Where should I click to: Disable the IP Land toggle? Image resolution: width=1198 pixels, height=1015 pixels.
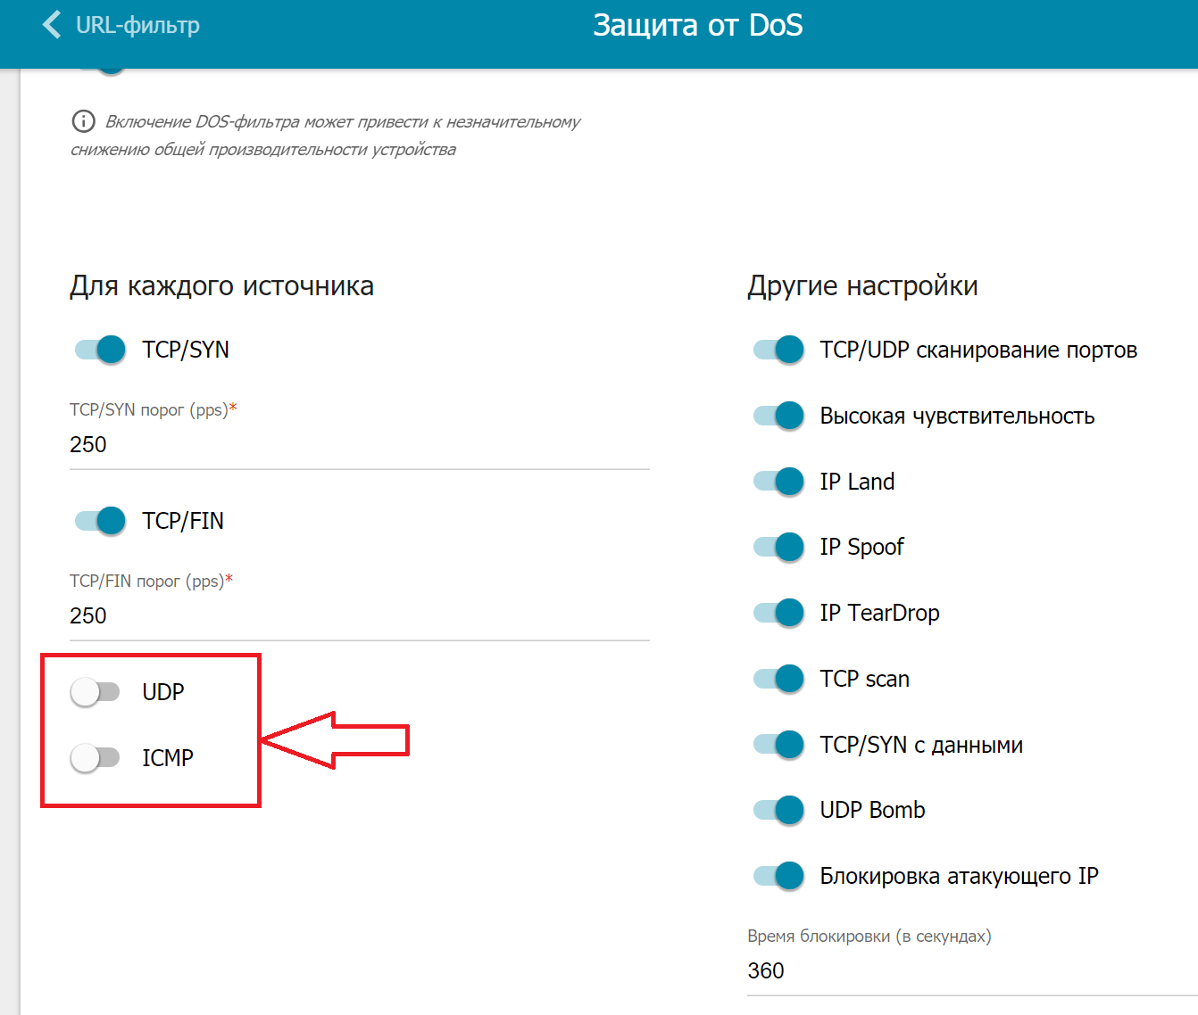point(778,482)
